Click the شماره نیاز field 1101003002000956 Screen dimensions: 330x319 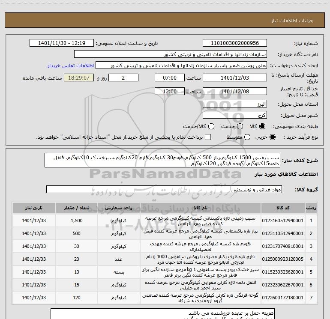[x=235, y=43]
